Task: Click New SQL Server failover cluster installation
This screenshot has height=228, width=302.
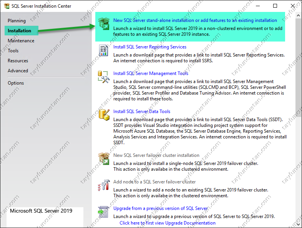Action: (x=156, y=155)
